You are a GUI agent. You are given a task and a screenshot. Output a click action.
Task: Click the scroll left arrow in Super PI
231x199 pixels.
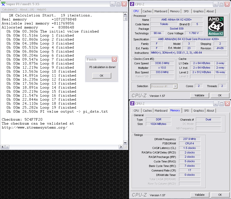(x=3, y=147)
